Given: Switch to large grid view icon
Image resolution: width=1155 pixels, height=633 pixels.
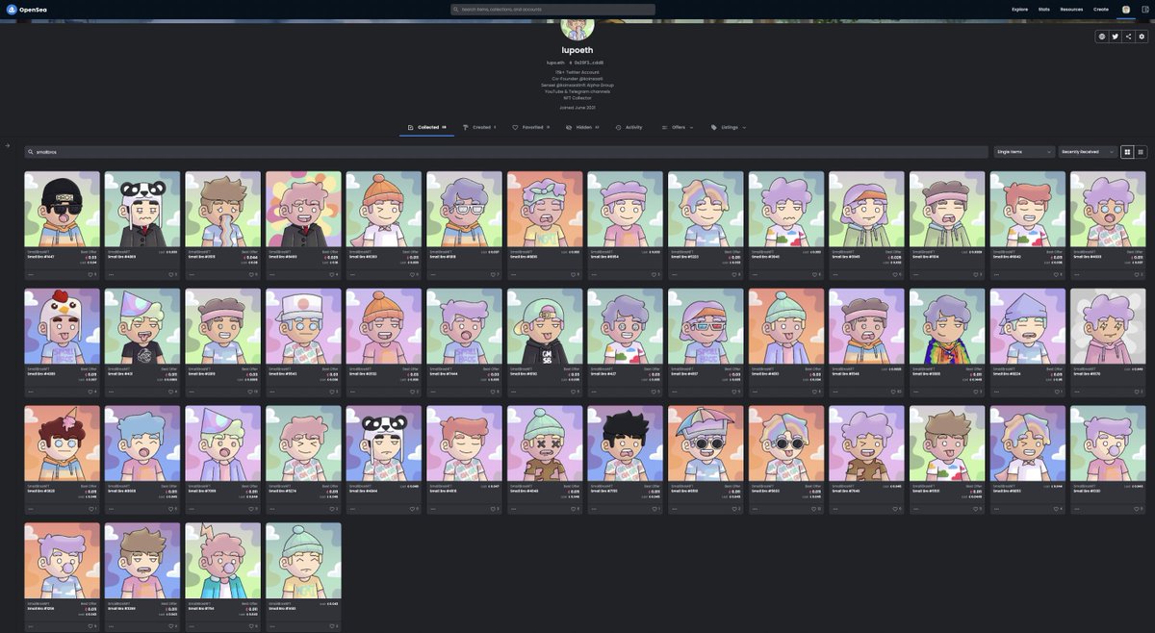Looking at the screenshot, I should point(1127,152).
